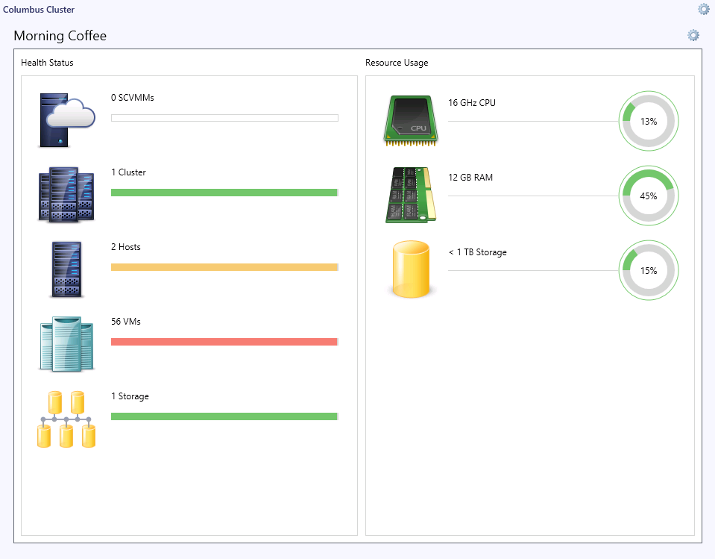This screenshot has height=559, width=715.
Task: Select the Cluster server rack icon
Action: click(x=66, y=194)
